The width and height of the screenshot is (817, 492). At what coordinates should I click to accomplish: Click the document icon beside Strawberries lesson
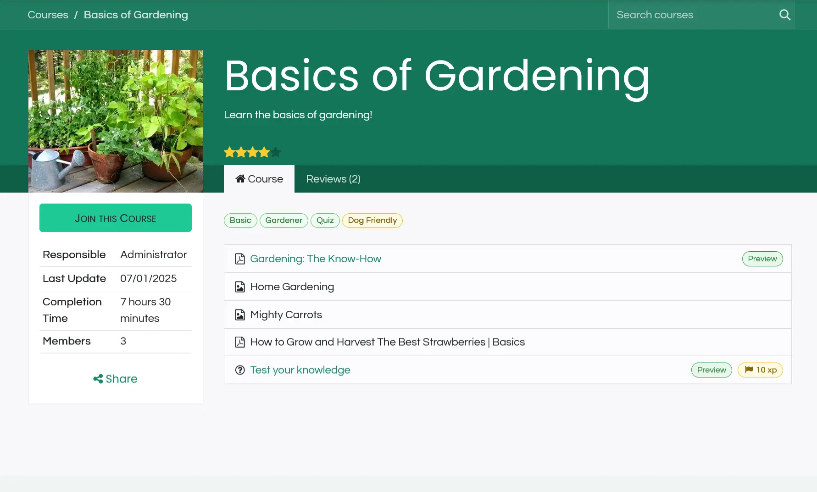(x=240, y=343)
